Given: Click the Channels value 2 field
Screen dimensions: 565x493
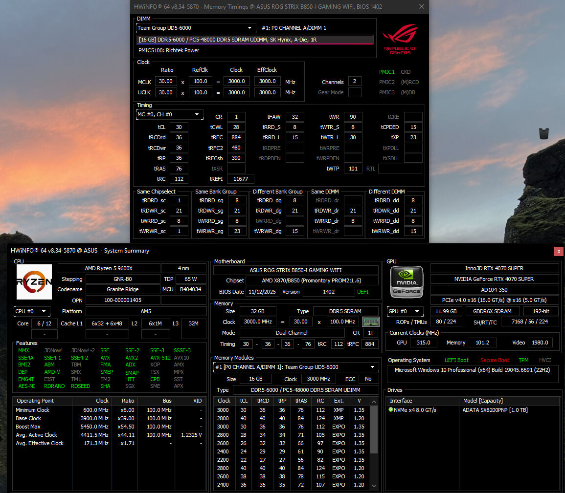Looking at the screenshot, I should (355, 82).
